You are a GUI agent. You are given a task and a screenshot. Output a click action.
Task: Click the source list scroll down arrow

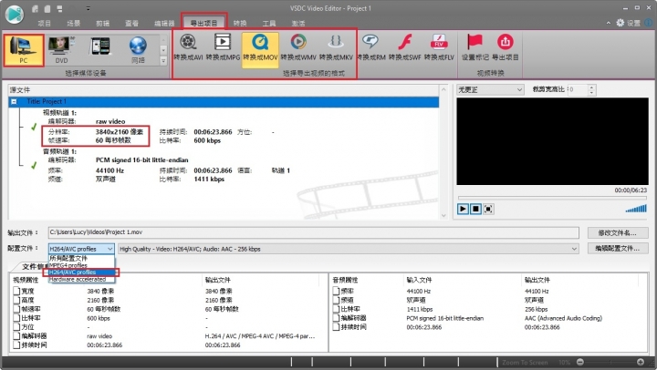pyautogui.click(x=443, y=216)
